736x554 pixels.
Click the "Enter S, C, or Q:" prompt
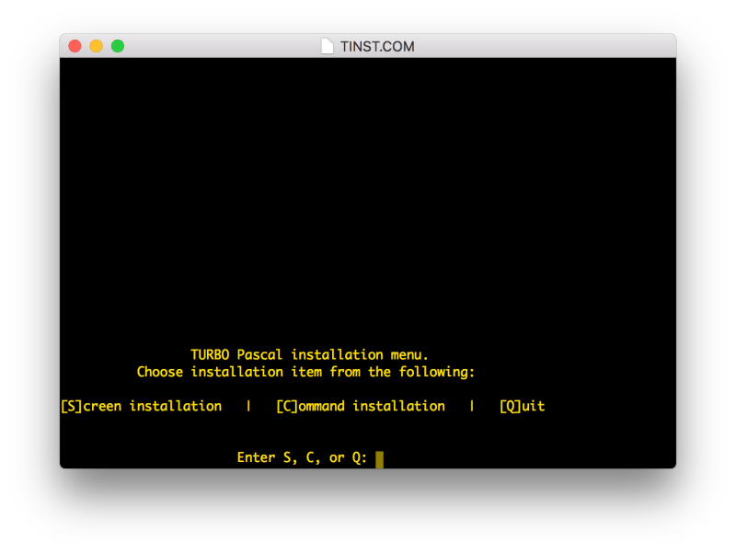302,457
